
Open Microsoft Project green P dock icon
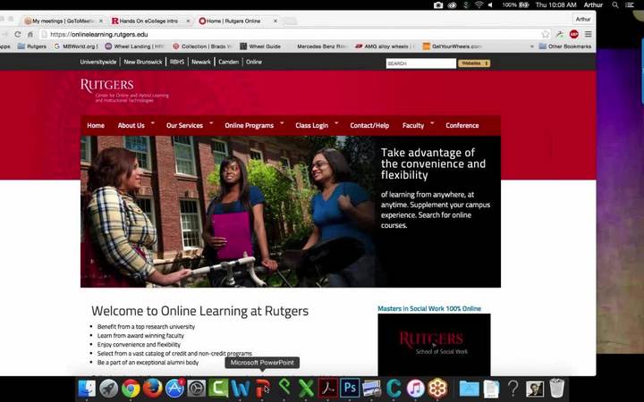(x=284, y=388)
